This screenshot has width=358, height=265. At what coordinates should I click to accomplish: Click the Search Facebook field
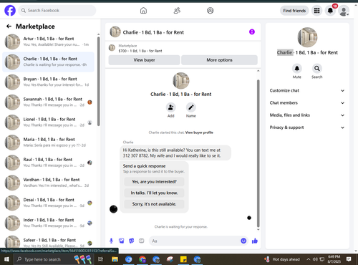pos(57,11)
